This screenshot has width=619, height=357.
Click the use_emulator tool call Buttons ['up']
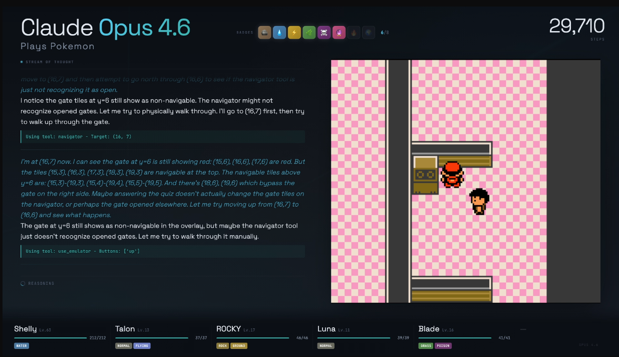click(162, 251)
